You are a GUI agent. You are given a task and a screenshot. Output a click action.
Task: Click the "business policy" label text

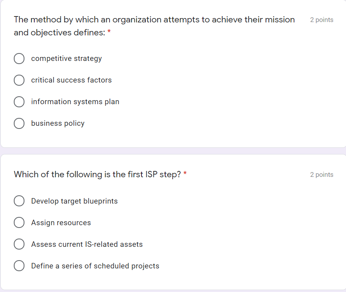tap(58, 123)
